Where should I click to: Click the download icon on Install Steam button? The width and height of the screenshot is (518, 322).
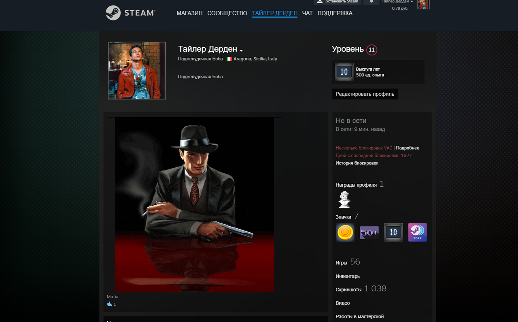[x=320, y=2]
